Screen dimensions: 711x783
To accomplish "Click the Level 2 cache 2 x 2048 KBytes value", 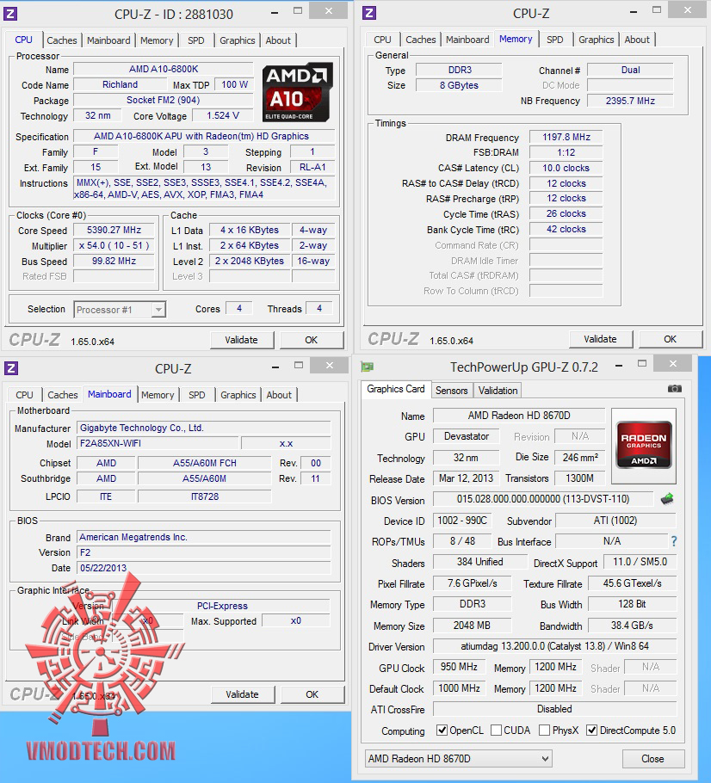I will pyautogui.click(x=250, y=261).
